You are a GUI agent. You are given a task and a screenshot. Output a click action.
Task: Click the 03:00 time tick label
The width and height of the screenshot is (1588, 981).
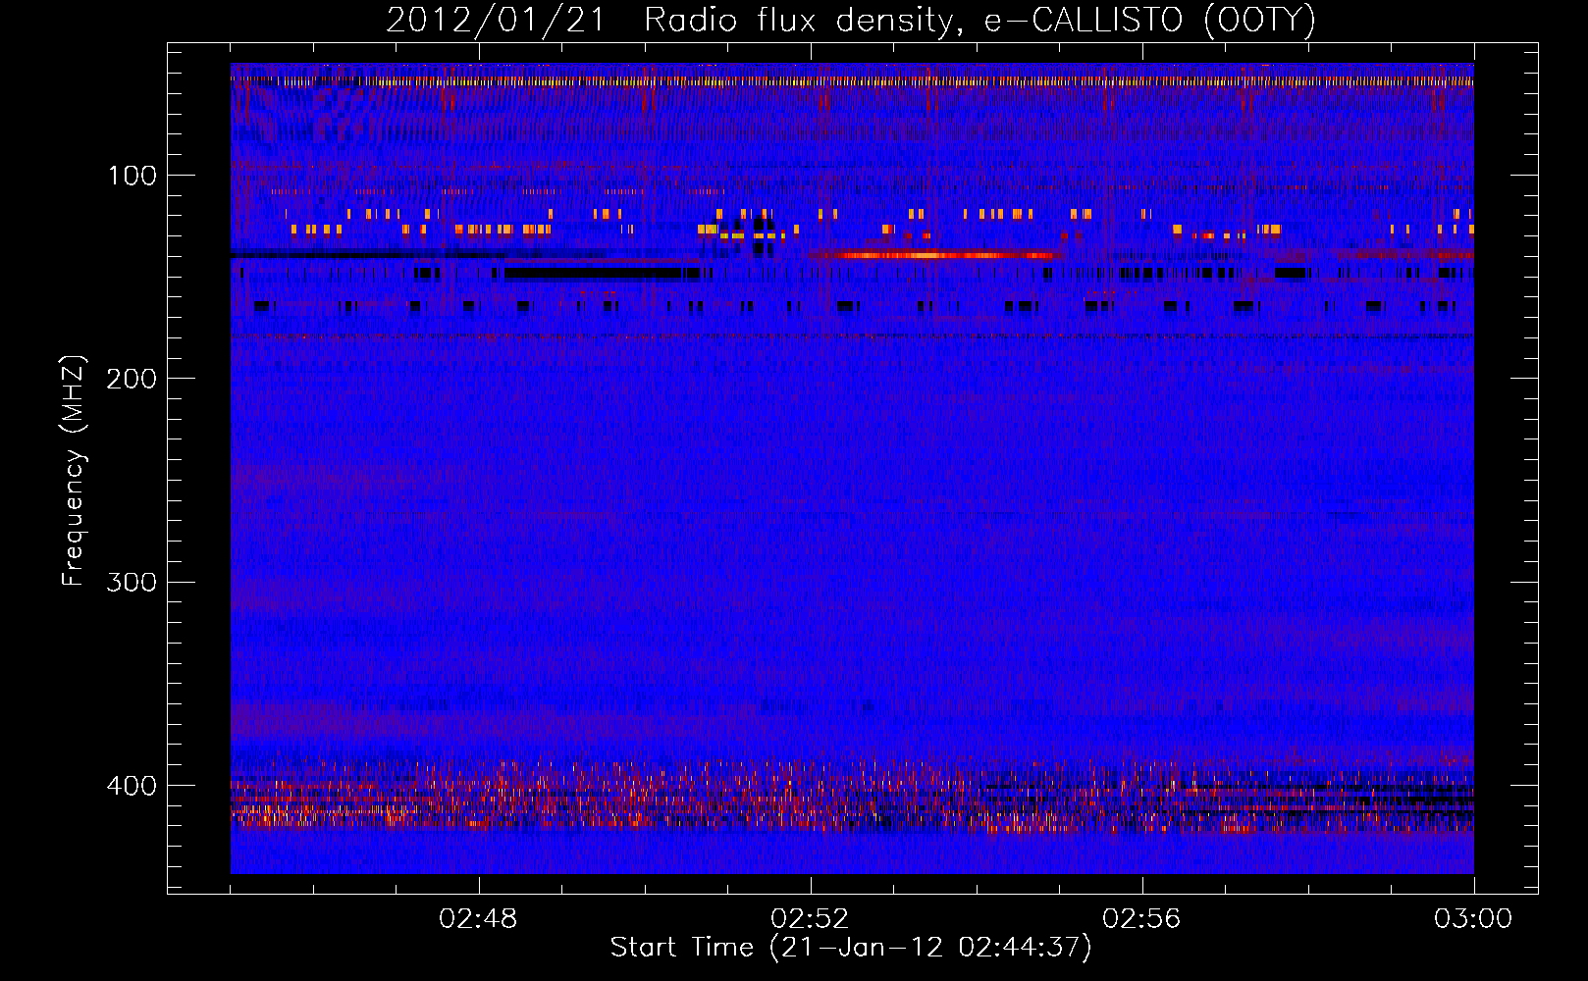pyautogui.click(x=1474, y=919)
